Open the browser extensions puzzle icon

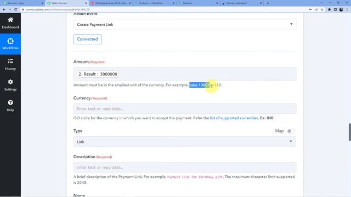[329, 10]
